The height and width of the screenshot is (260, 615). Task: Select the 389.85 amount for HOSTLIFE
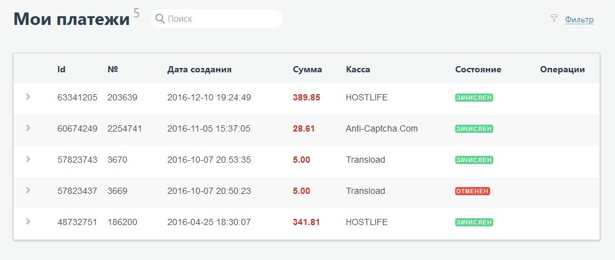tap(306, 97)
